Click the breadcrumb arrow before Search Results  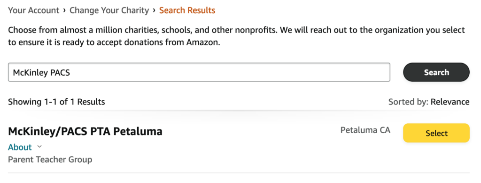[154, 10]
